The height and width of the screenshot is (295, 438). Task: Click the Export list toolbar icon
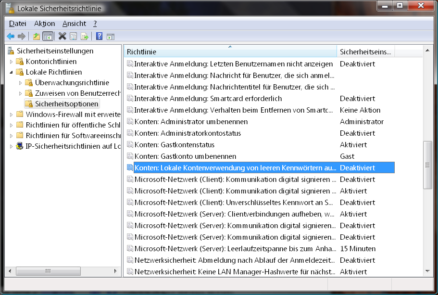coord(85,36)
